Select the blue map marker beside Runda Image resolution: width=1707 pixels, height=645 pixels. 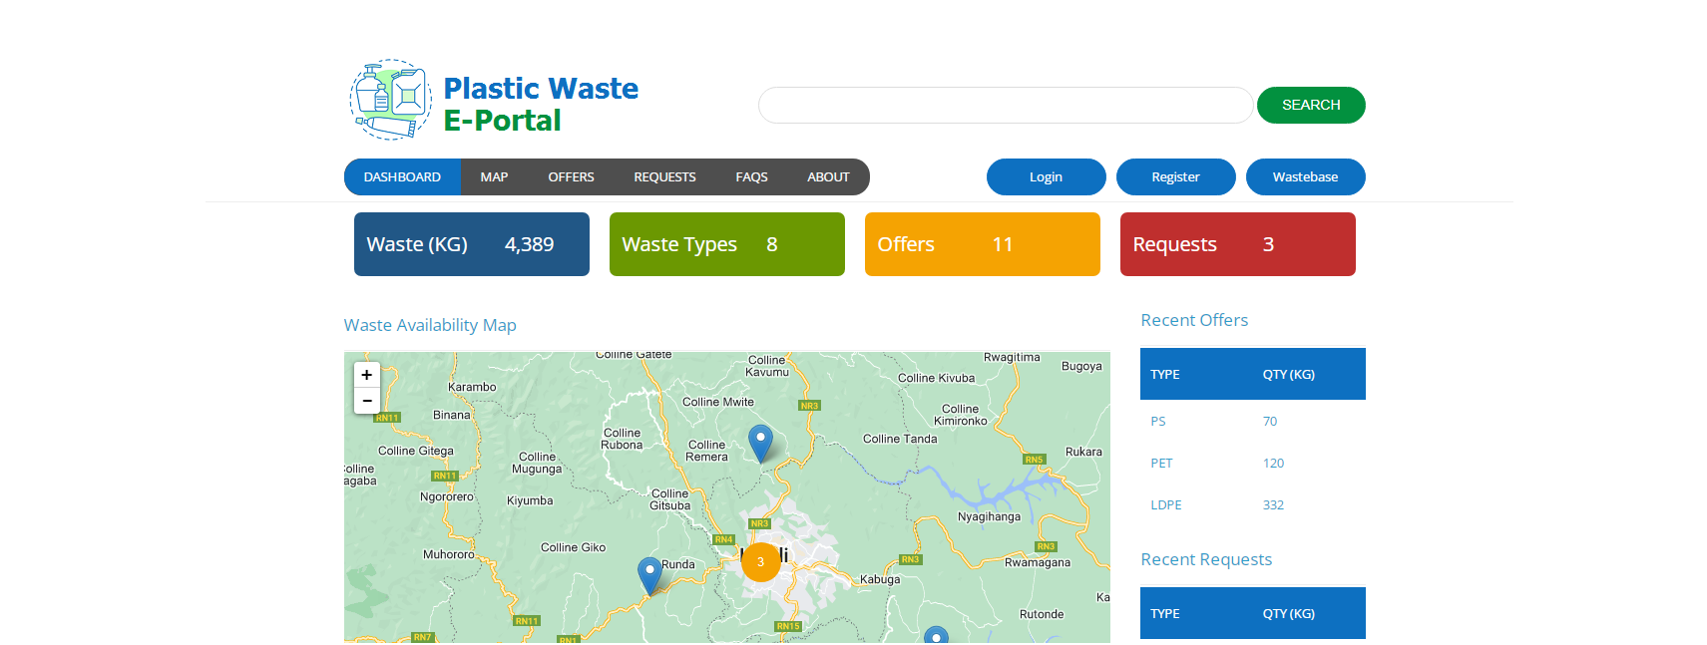click(x=649, y=576)
